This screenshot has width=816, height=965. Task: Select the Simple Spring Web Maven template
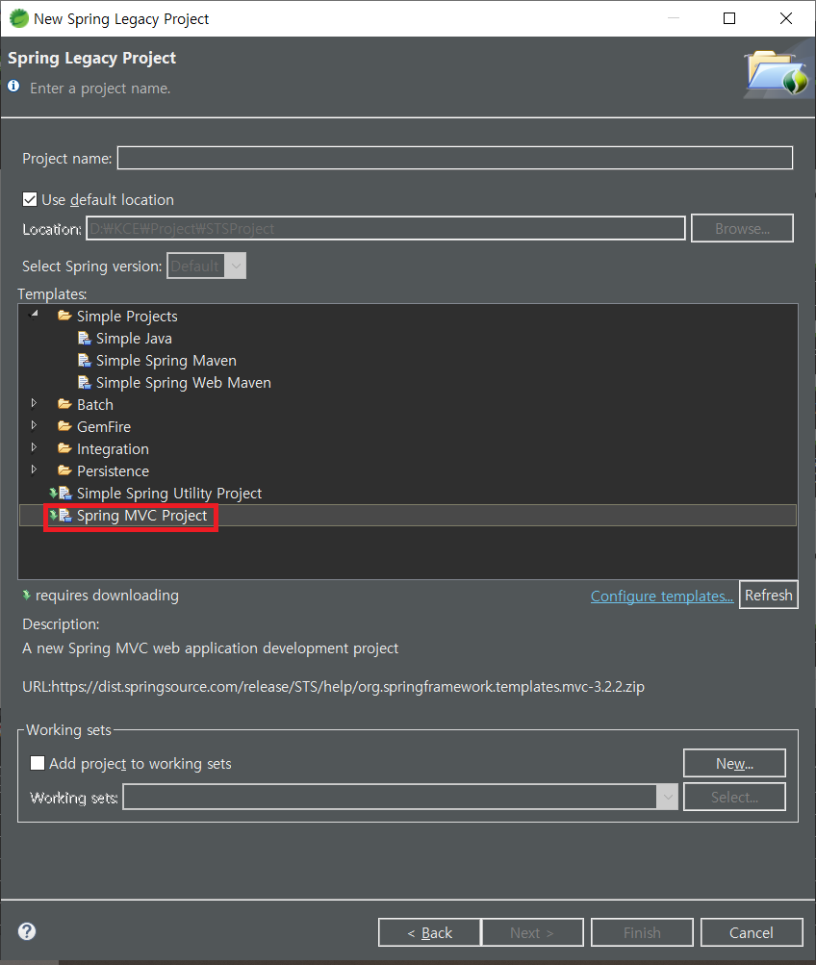(x=184, y=383)
